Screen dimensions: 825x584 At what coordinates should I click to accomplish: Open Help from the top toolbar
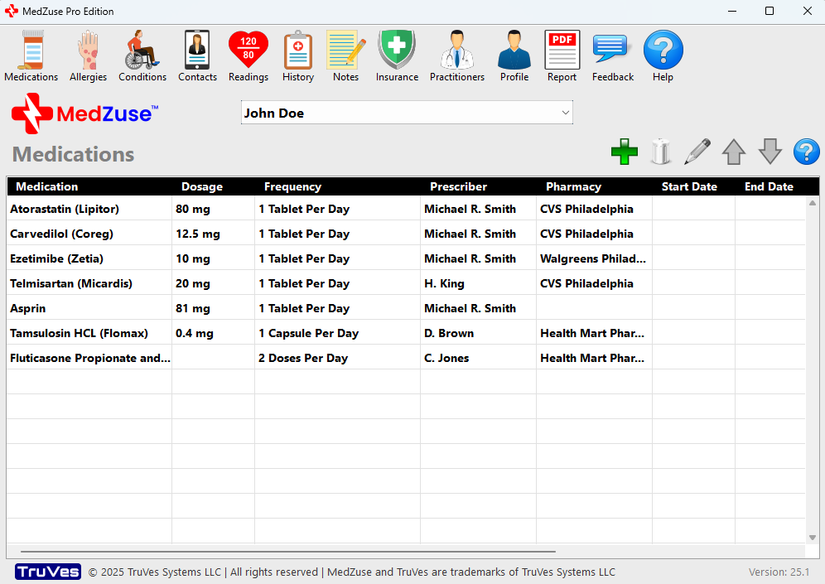click(663, 56)
